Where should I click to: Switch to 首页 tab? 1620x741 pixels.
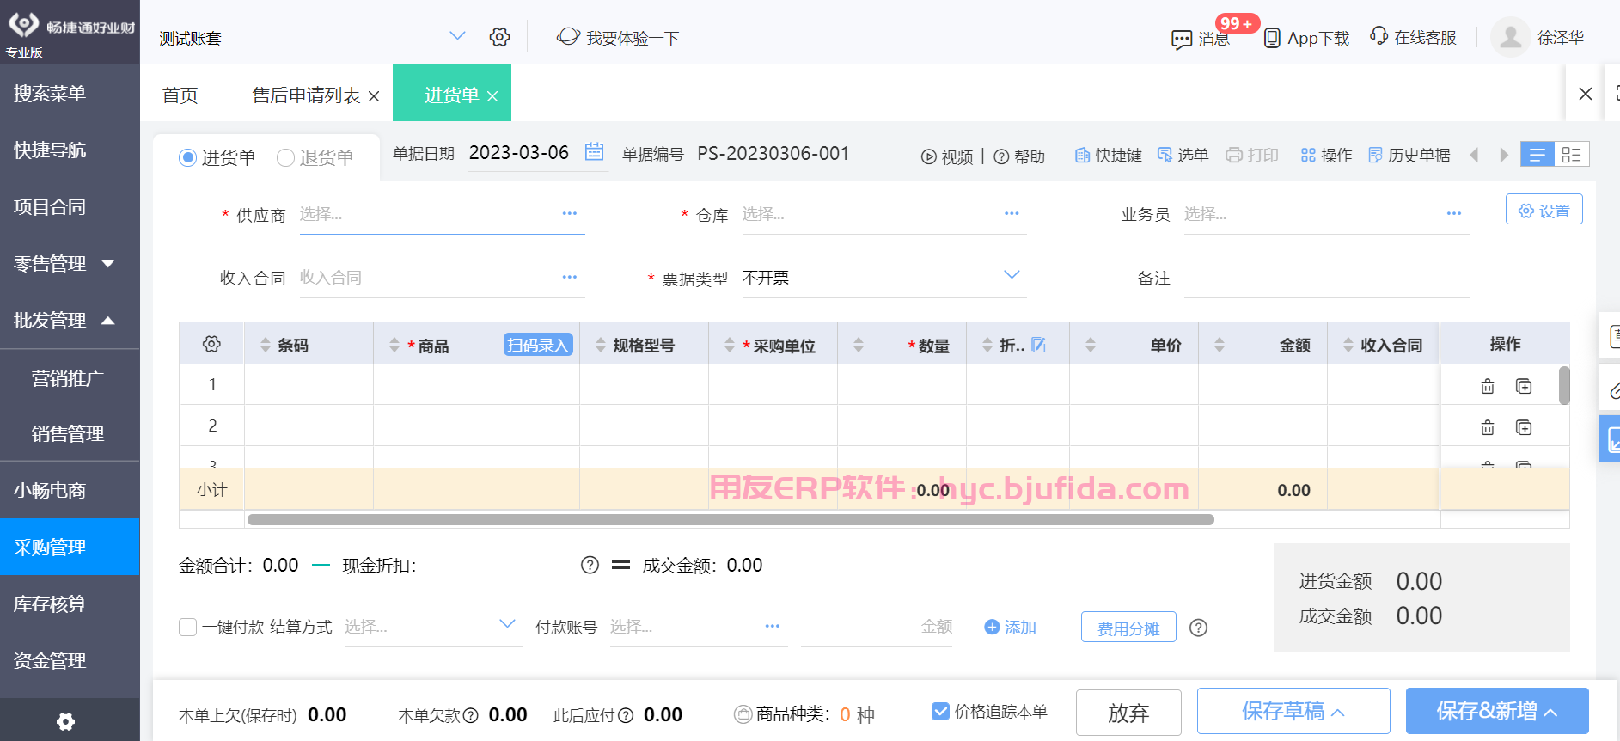[180, 95]
